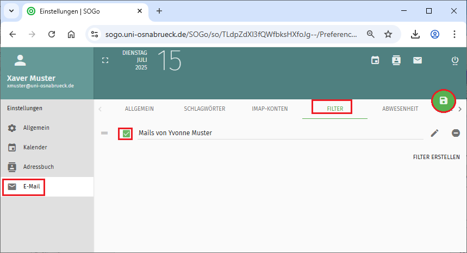Log out with the power icon
This screenshot has width=467, height=253.
[x=455, y=61]
